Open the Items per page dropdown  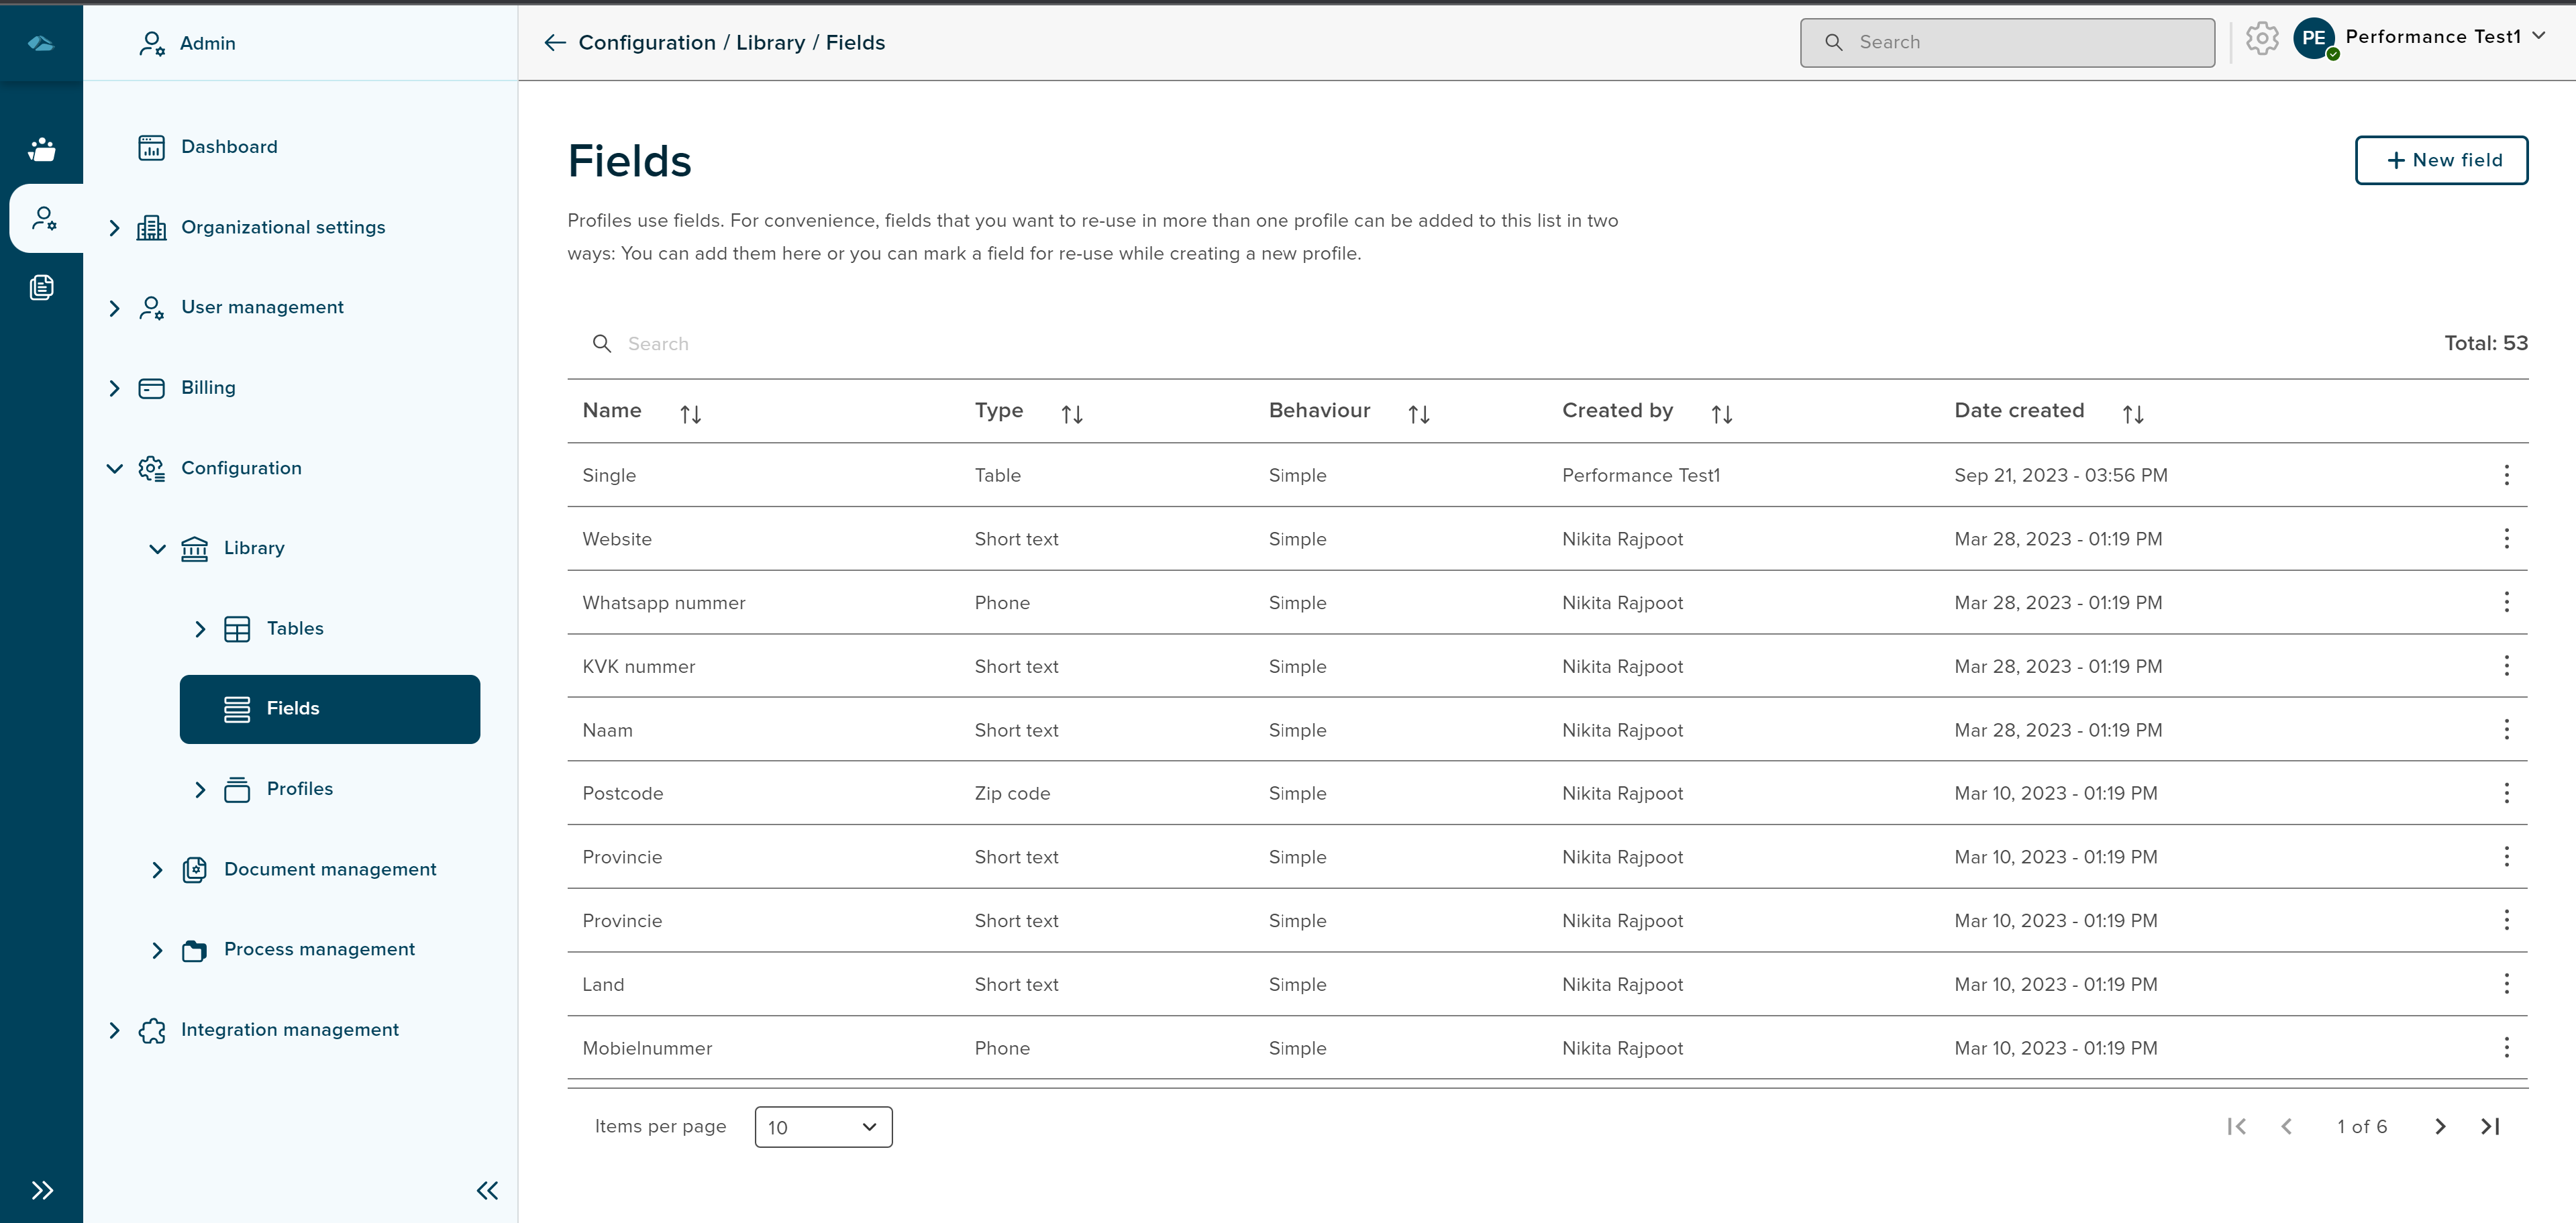click(823, 1127)
